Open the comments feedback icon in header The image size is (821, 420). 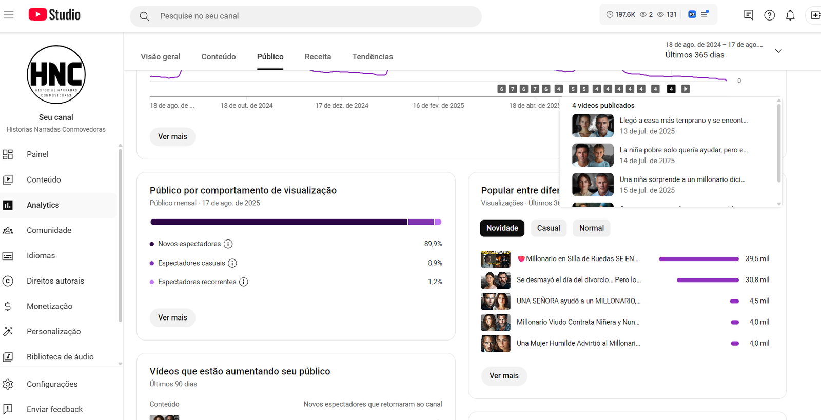tap(749, 15)
